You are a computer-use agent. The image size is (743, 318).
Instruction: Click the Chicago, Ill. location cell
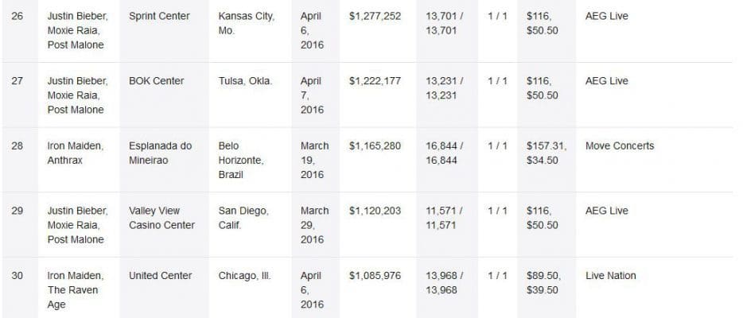tap(244, 276)
